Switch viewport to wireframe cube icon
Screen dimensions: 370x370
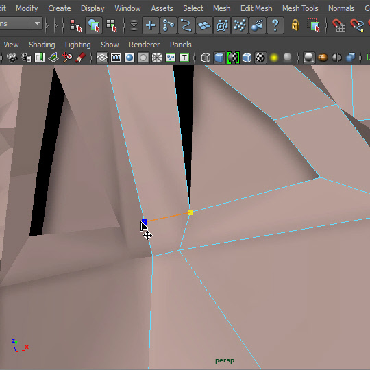(206, 58)
